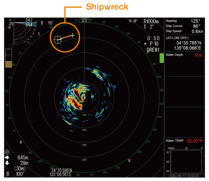Click the water temperature history graph
Screen dimensions: 209x181
pos(186,162)
